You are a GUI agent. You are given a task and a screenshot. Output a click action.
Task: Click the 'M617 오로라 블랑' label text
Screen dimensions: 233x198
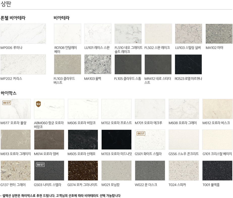pos(13,123)
